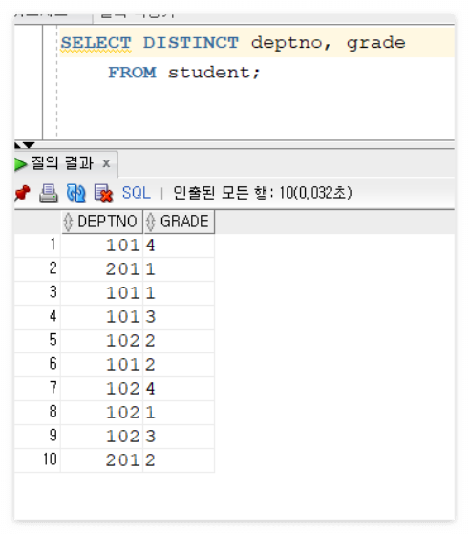Select row number 9 header

tap(37, 436)
